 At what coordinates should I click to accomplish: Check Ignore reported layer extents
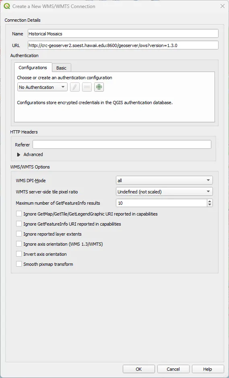(19, 234)
